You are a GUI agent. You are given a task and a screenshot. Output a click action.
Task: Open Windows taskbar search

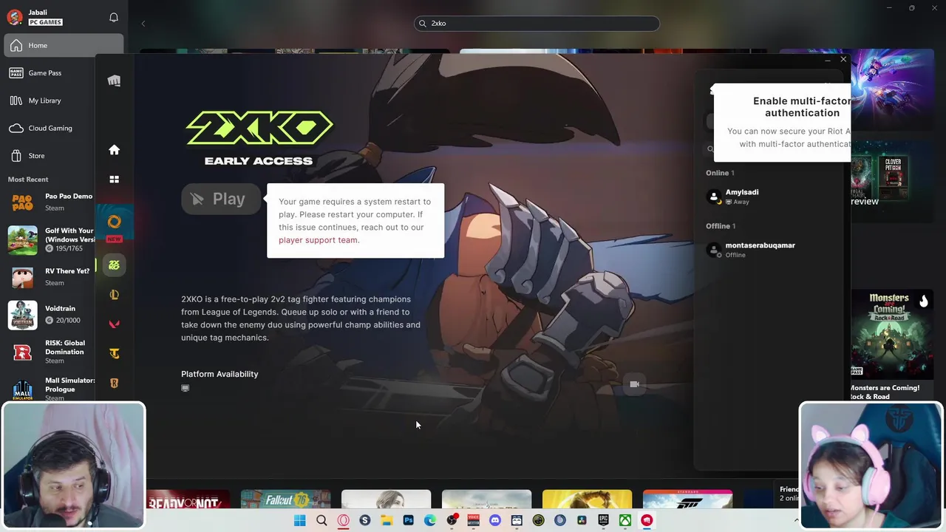pos(321,520)
